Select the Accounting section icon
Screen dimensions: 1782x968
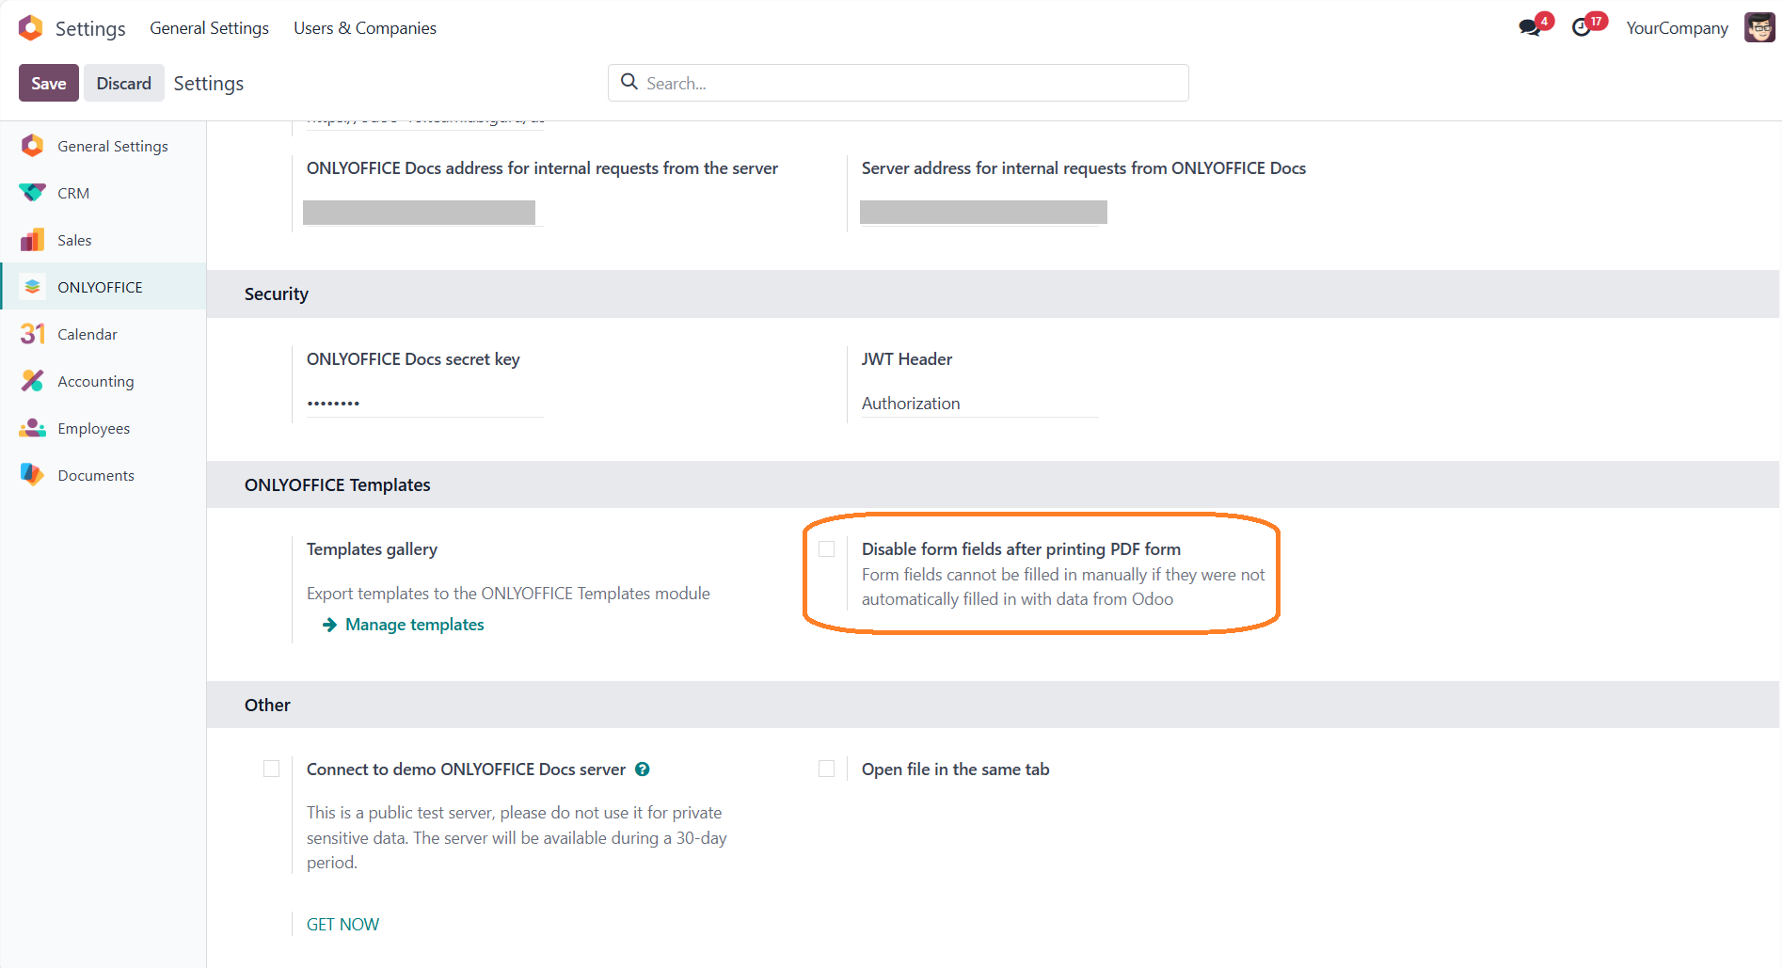31,380
